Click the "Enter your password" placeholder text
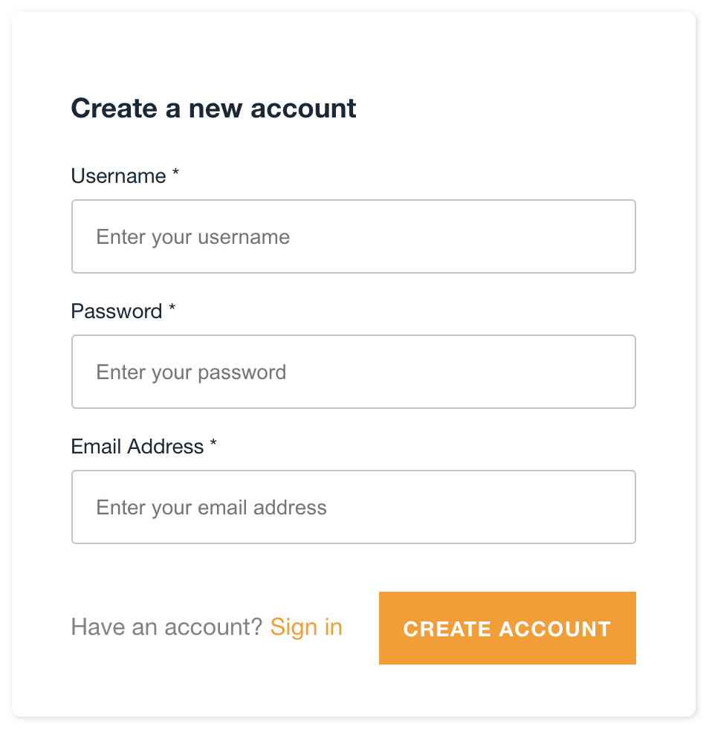The height and width of the screenshot is (730, 709). click(x=191, y=372)
